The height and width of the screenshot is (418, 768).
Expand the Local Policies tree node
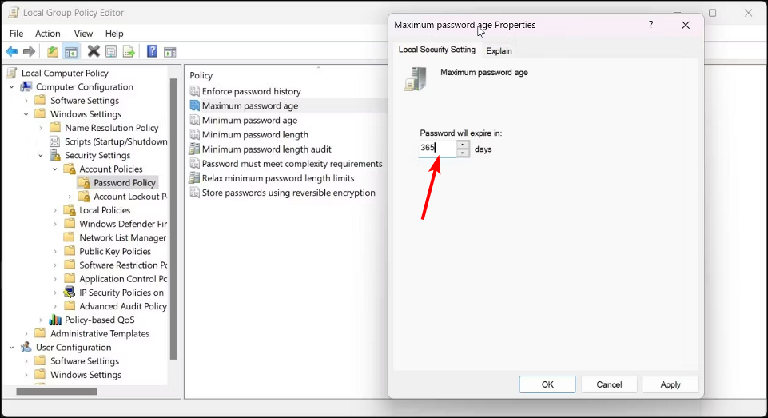(55, 210)
